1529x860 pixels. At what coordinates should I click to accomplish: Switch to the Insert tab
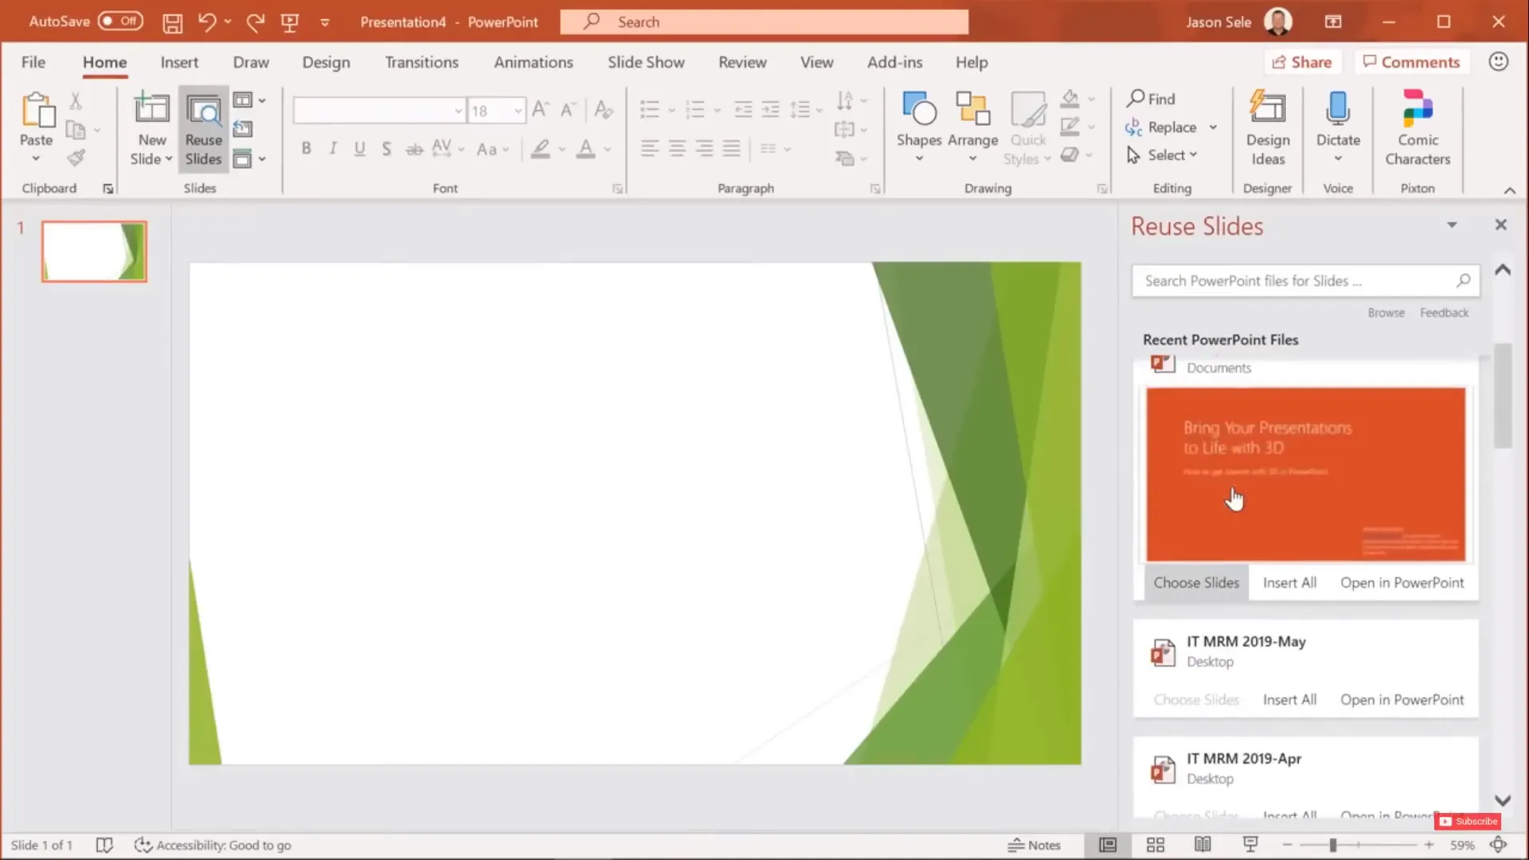[x=179, y=62]
